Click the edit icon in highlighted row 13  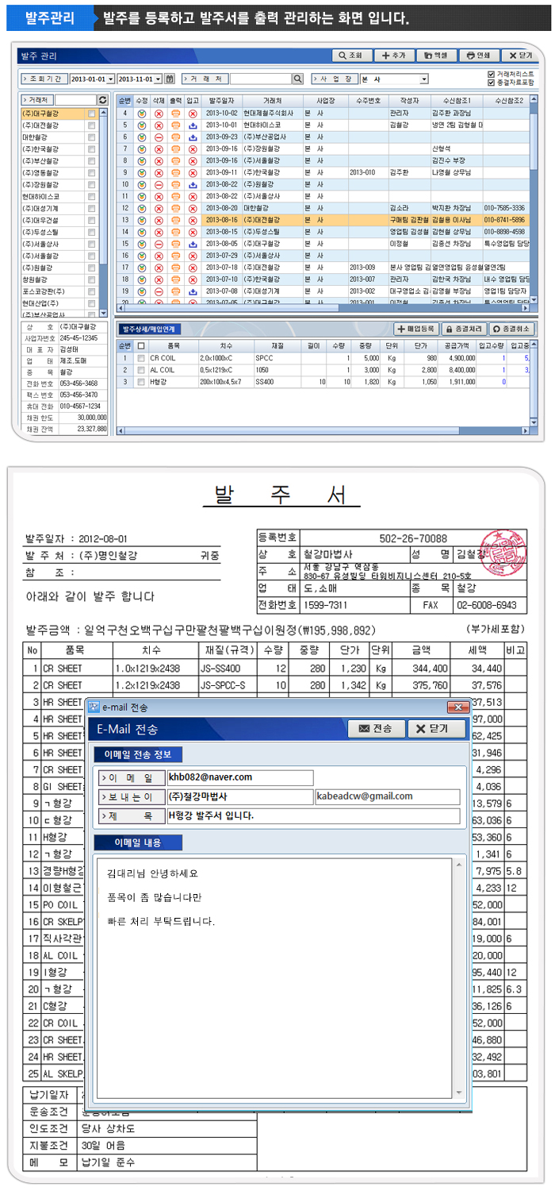[141, 219]
